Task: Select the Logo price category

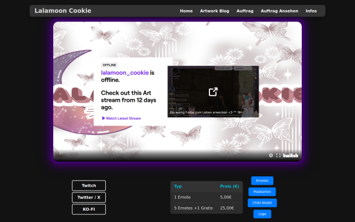Action: pyautogui.click(x=262, y=214)
